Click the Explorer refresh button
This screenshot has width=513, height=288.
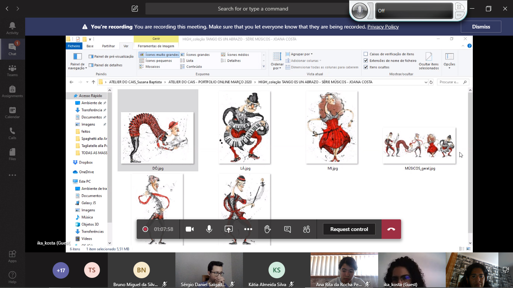tap(431, 82)
